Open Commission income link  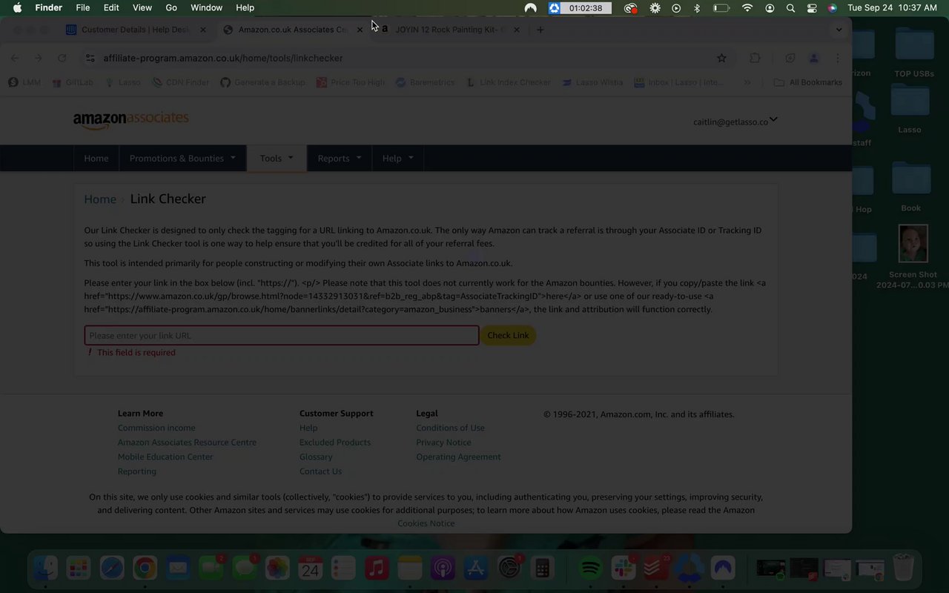tap(156, 428)
